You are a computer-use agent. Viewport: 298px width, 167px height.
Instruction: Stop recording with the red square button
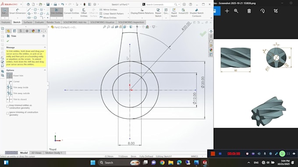point(213,153)
